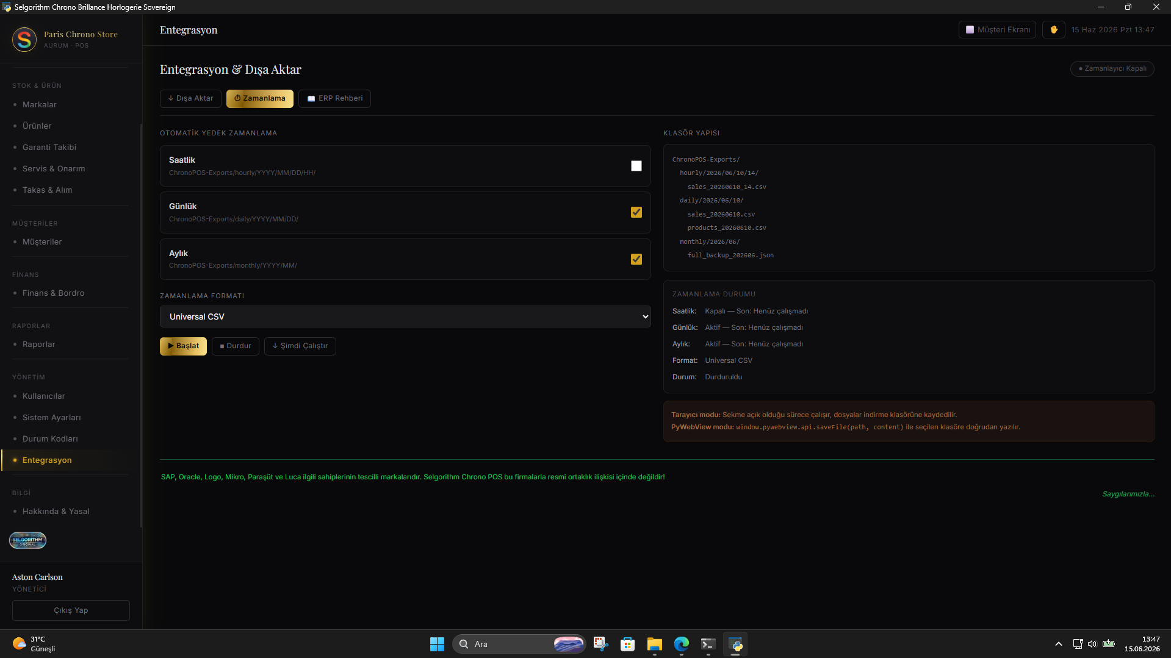
Task: Click the Paris Chrono Store logo icon
Action: coord(24,40)
